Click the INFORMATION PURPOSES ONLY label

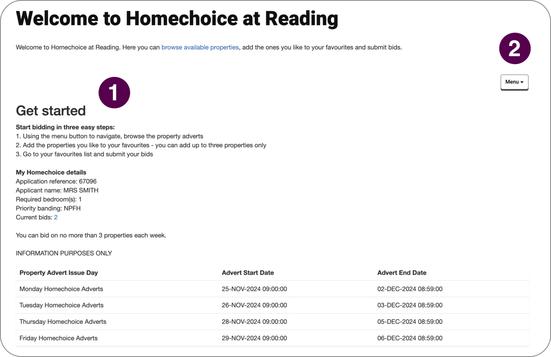(63, 253)
